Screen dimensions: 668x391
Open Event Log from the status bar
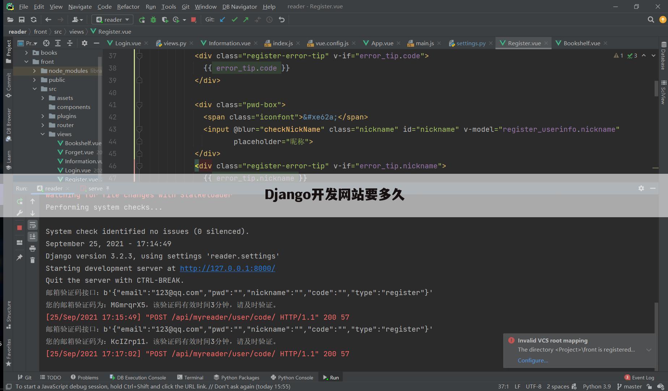(639, 377)
